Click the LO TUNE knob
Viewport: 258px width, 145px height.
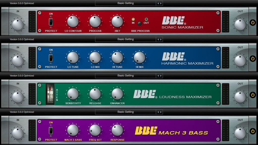73,57
